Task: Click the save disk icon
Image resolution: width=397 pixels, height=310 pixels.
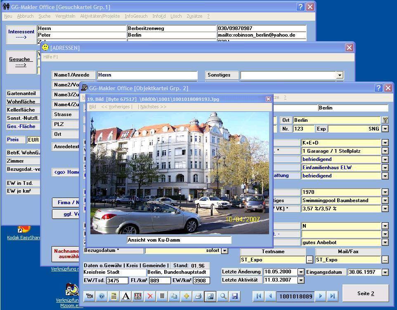Action: point(234,296)
